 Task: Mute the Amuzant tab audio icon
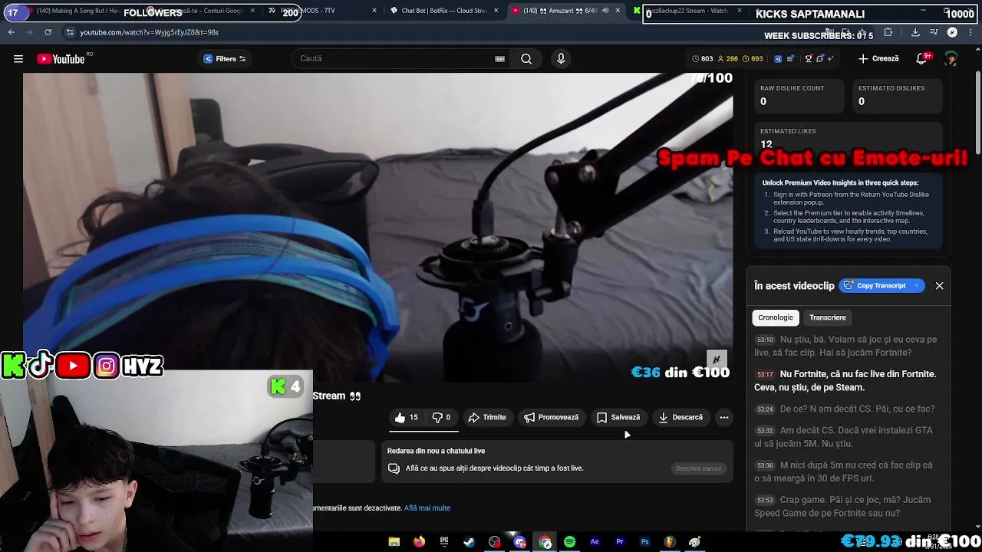[605, 11]
